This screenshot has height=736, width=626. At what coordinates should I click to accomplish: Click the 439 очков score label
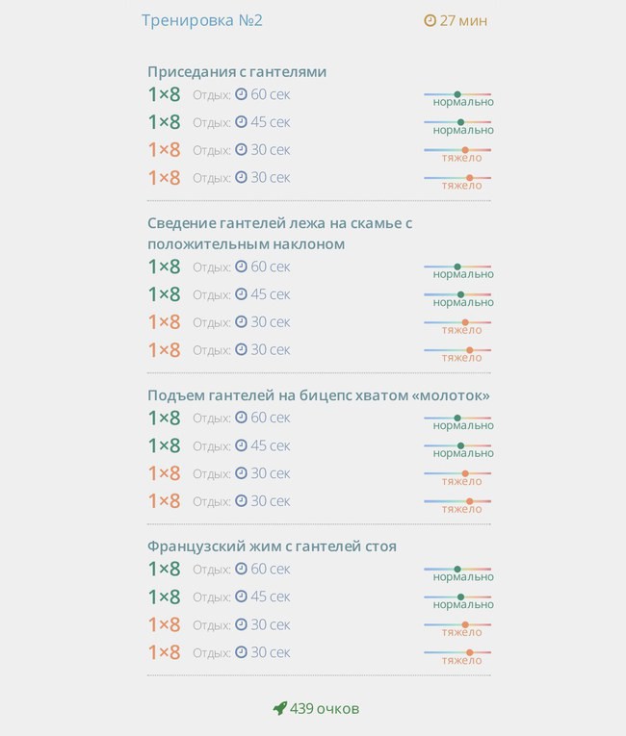click(325, 709)
